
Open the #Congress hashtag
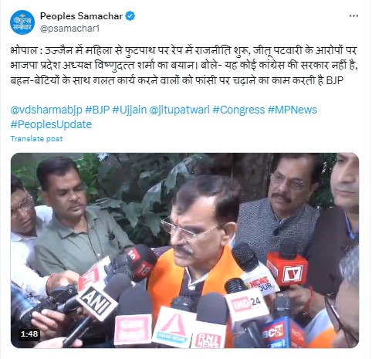coord(238,110)
